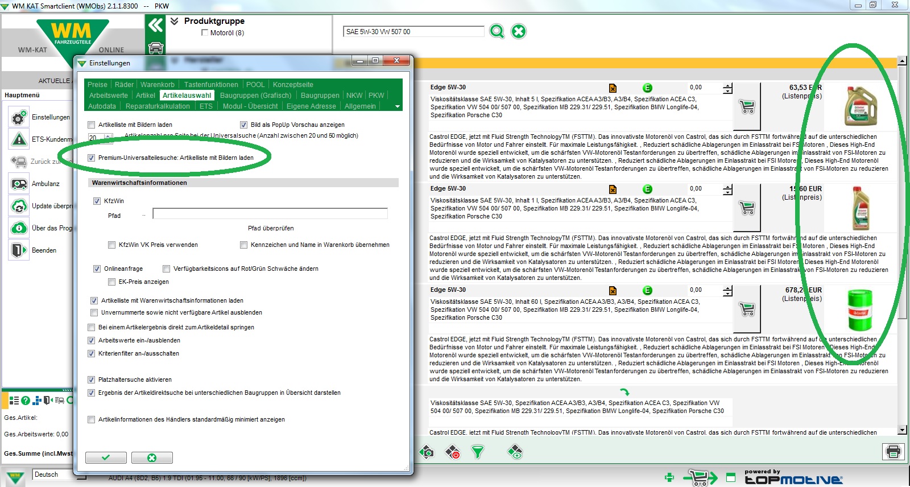
Task: Click the Pfad überprüfen button
Action: tap(271, 228)
